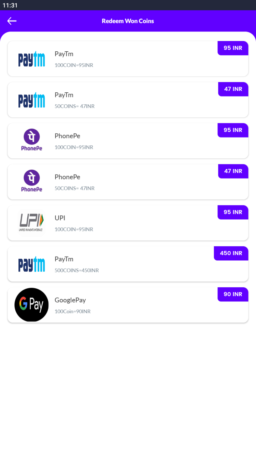Tap the Redeem Won Coins header title

tap(128, 21)
